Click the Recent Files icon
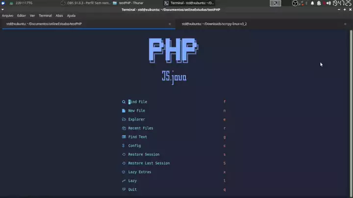 click(124, 128)
